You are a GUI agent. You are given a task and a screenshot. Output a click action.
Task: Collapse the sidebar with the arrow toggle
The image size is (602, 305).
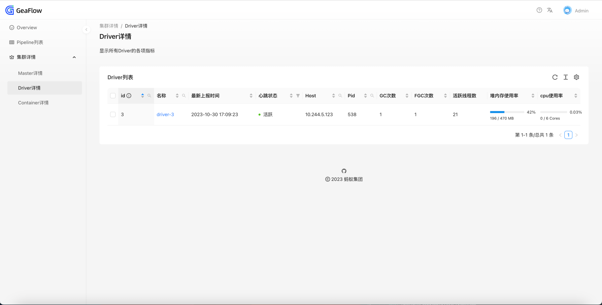click(86, 30)
